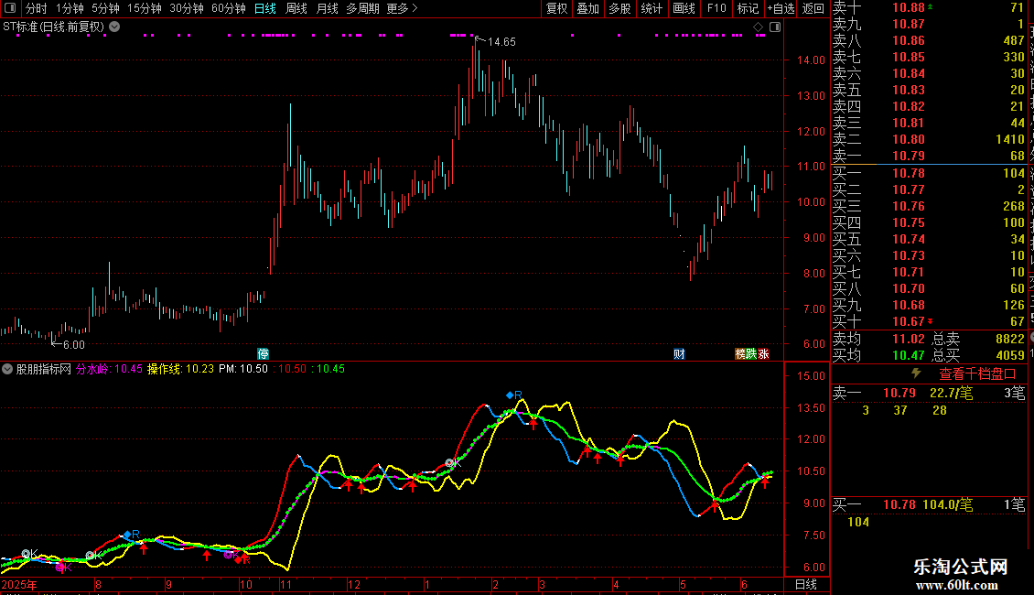Screen dimensions: 1034x595
Task: Click 卖二 volume 1410
Action: click(1009, 139)
